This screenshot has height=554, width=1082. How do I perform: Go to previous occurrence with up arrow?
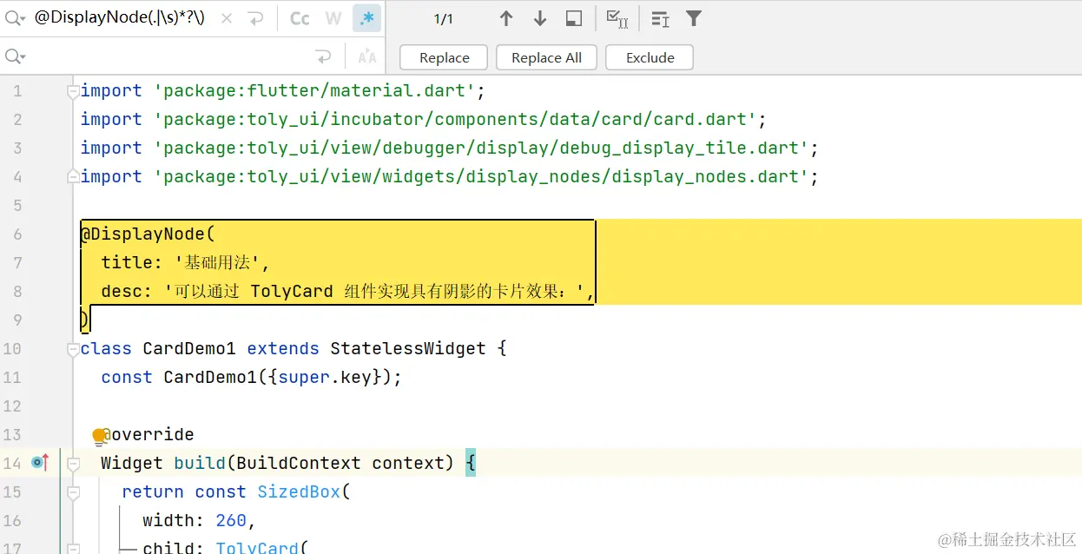(x=506, y=18)
